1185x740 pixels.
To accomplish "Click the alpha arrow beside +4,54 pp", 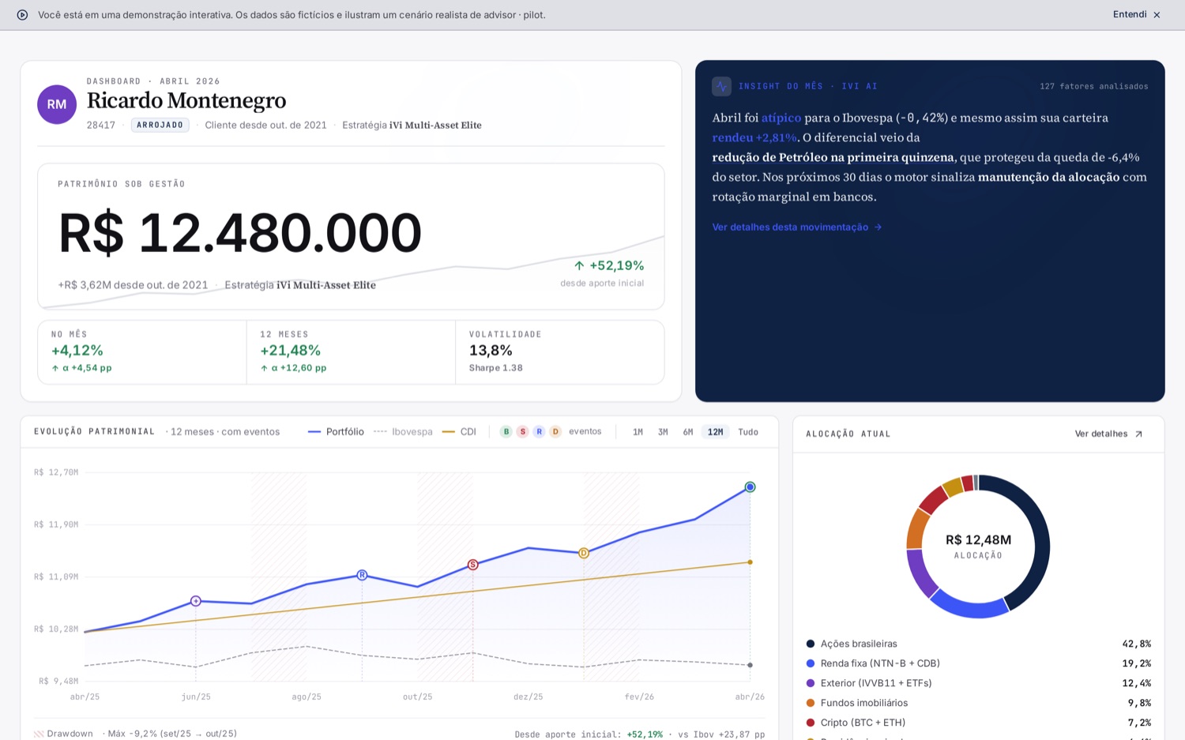I will [x=55, y=368].
